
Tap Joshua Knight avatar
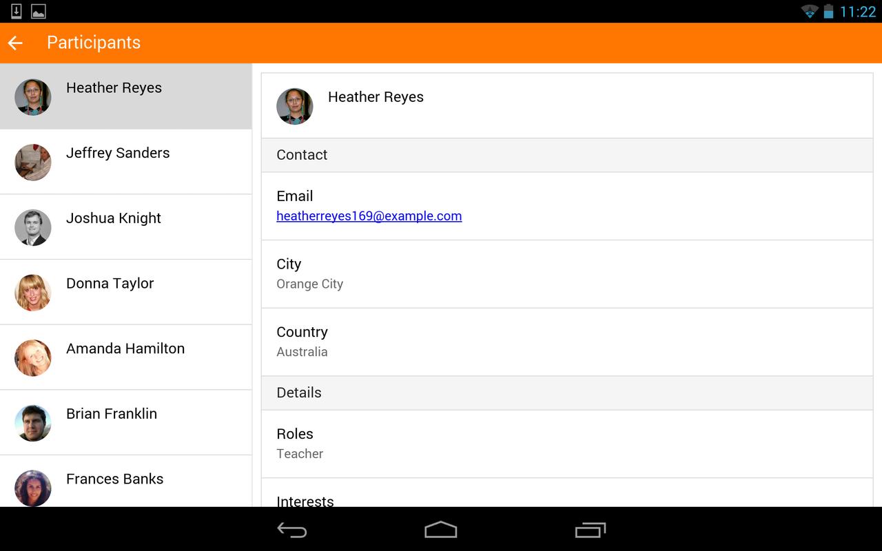(x=33, y=228)
